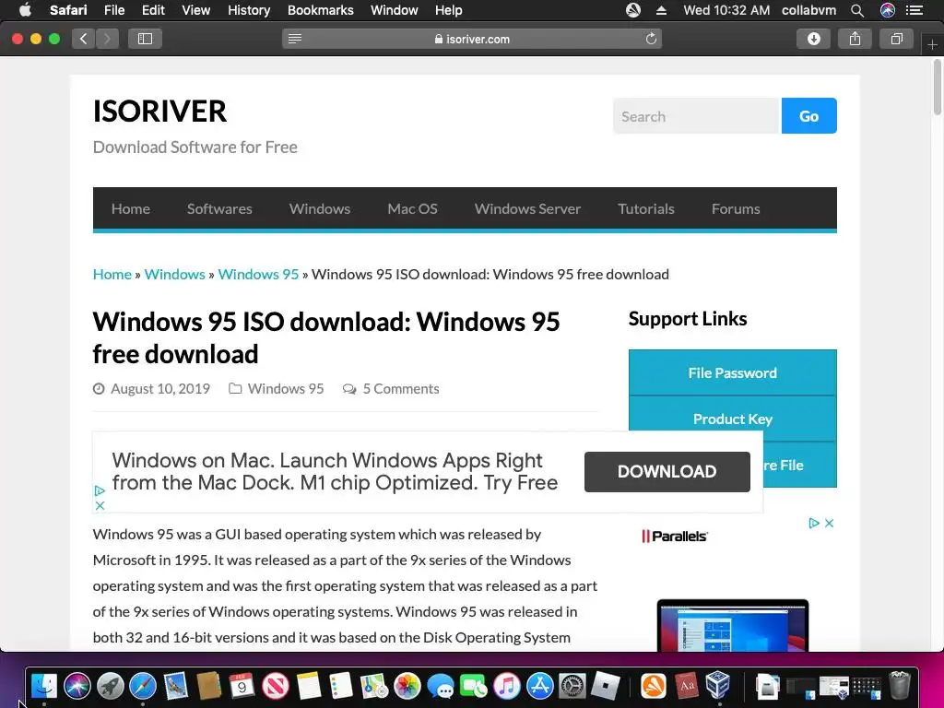Click the eject icon in menu bar

[x=661, y=10]
